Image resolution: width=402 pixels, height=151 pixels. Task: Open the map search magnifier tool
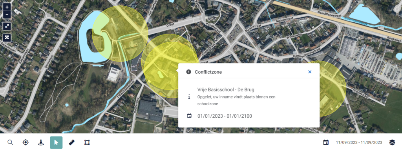point(10,142)
